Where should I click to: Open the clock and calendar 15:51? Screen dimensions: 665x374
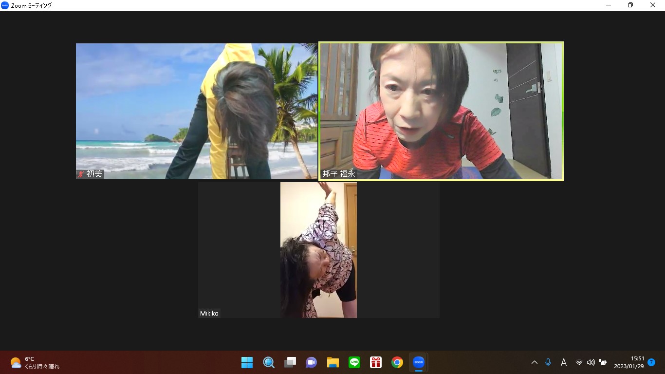click(x=629, y=362)
